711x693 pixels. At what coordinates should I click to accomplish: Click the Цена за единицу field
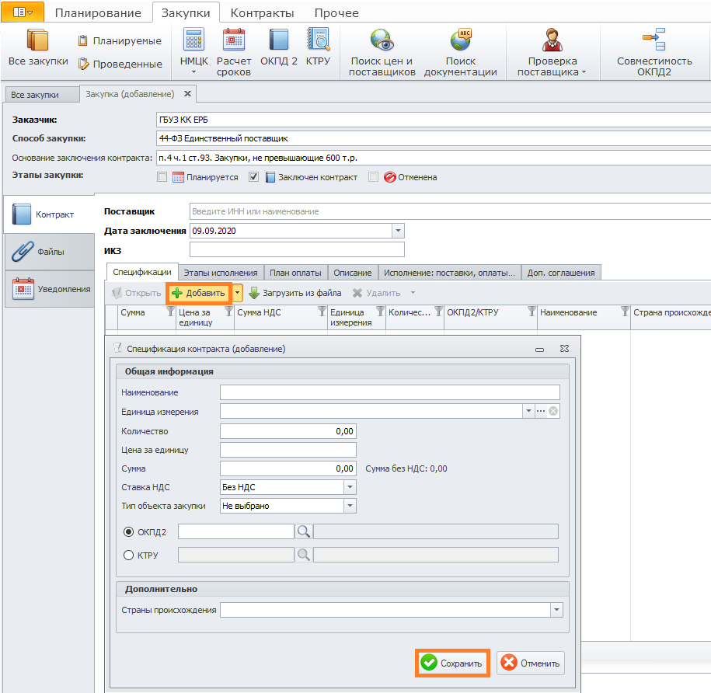coord(288,450)
